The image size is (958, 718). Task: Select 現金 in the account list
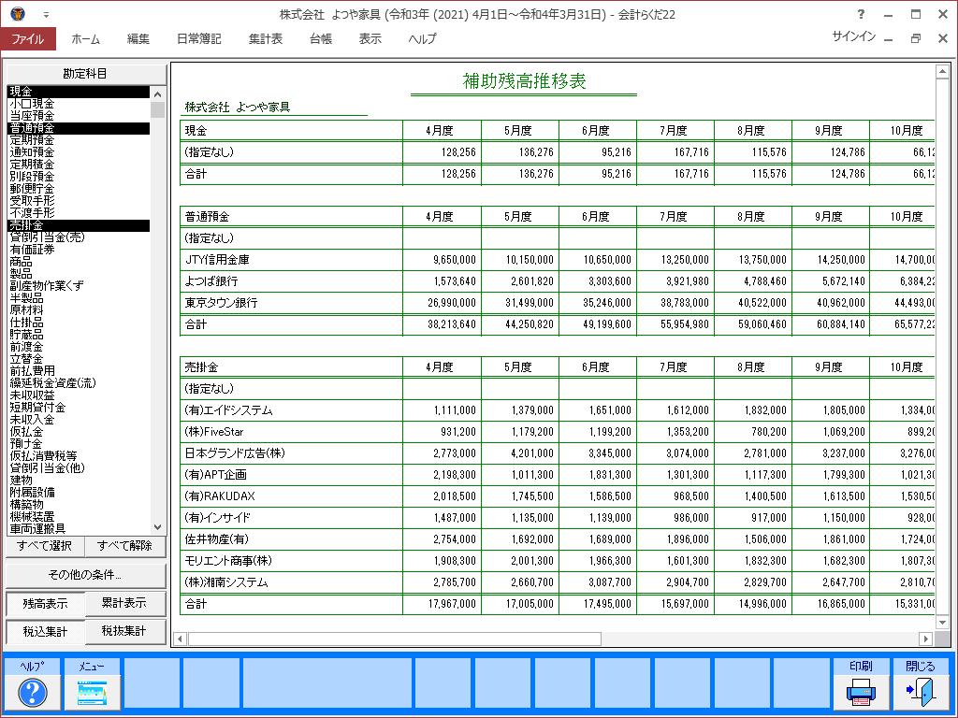79,92
